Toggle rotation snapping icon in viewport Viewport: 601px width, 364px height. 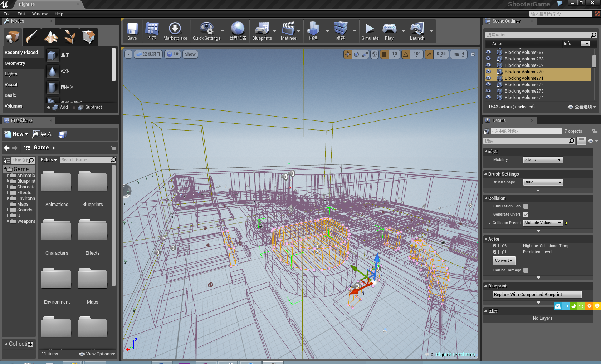pyautogui.click(x=406, y=54)
